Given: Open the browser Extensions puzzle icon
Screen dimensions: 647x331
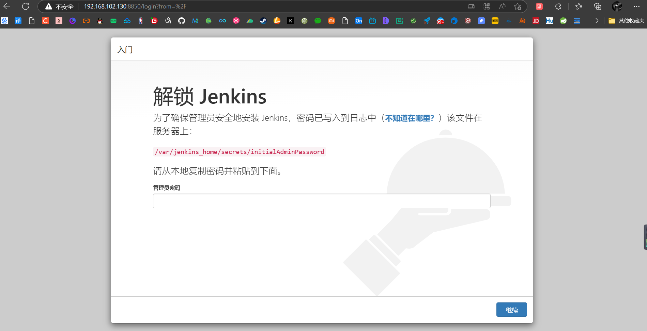Looking at the screenshot, I should point(558,6).
